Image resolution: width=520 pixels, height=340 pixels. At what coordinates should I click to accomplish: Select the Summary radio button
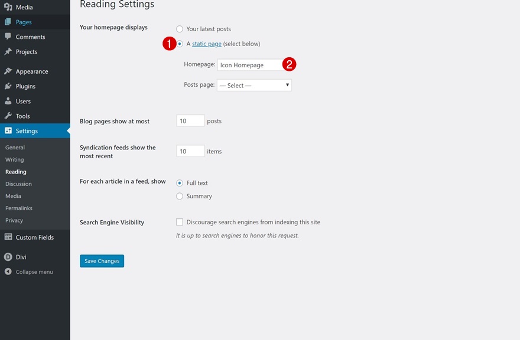point(180,196)
